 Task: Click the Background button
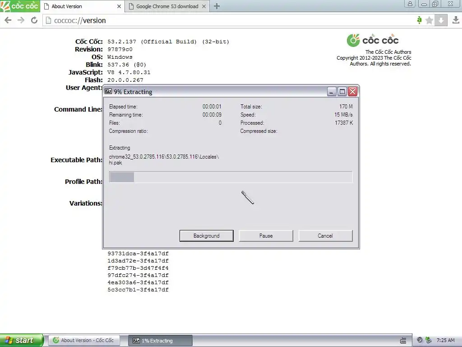click(x=207, y=236)
